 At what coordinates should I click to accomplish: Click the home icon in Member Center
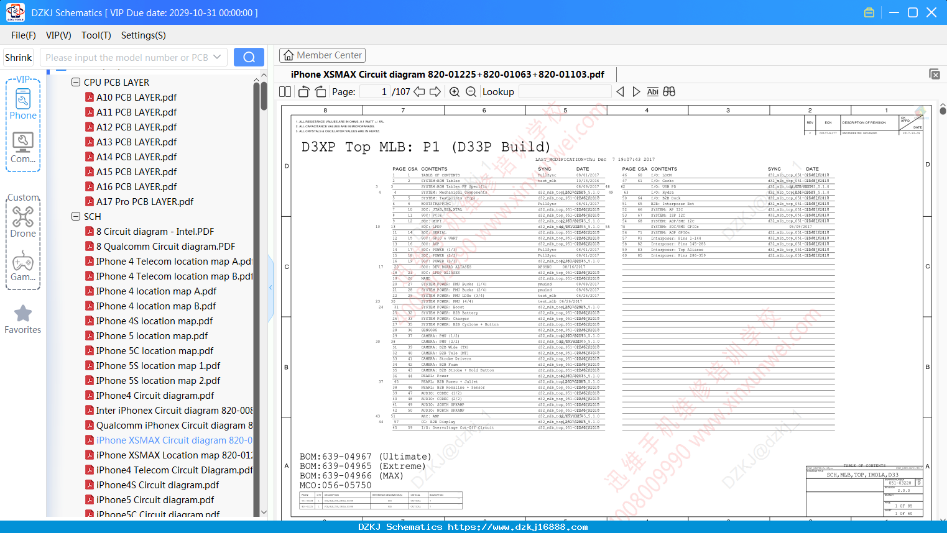(289, 55)
